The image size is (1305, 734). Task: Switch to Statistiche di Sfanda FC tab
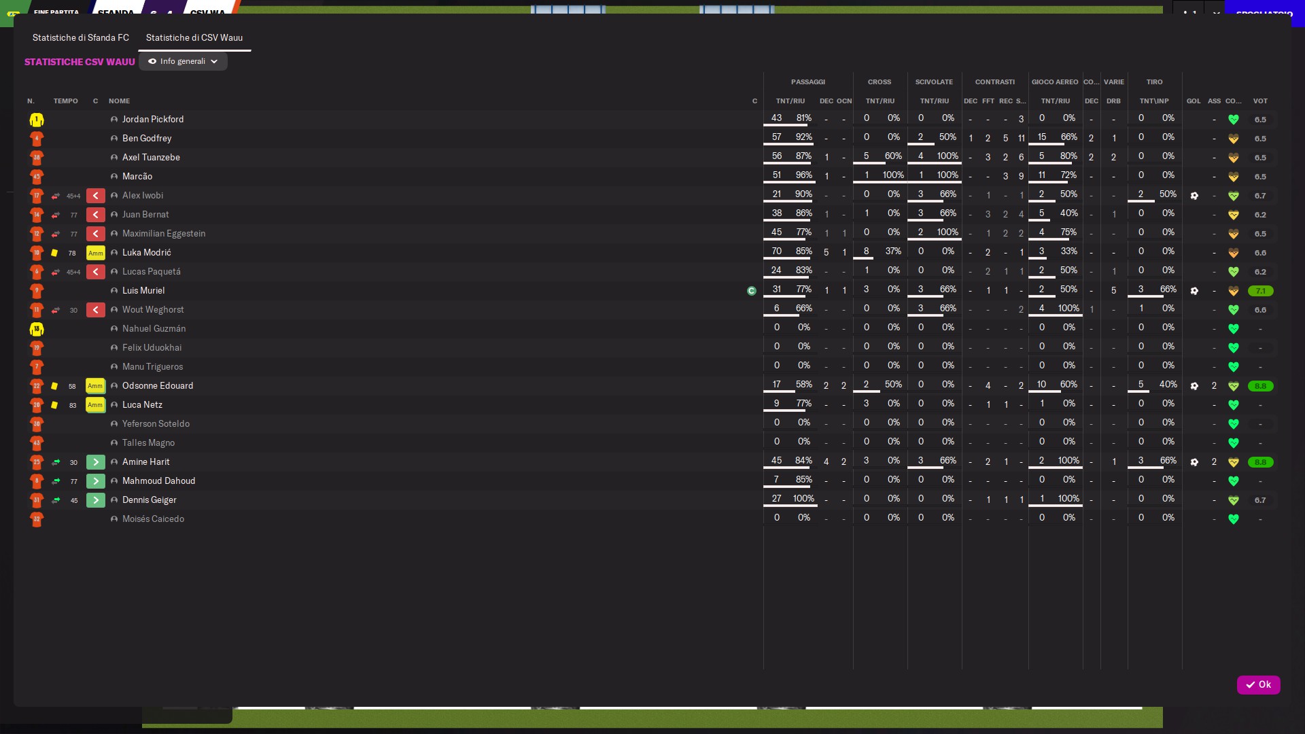coord(80,37)
